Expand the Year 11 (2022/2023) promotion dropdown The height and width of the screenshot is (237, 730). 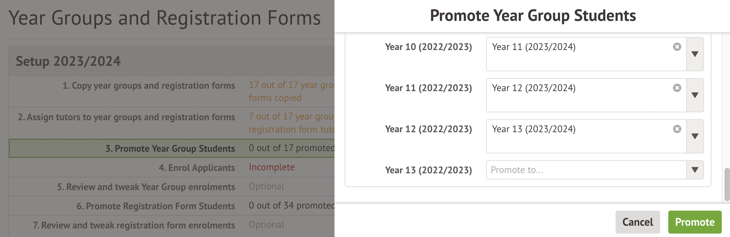695,95
